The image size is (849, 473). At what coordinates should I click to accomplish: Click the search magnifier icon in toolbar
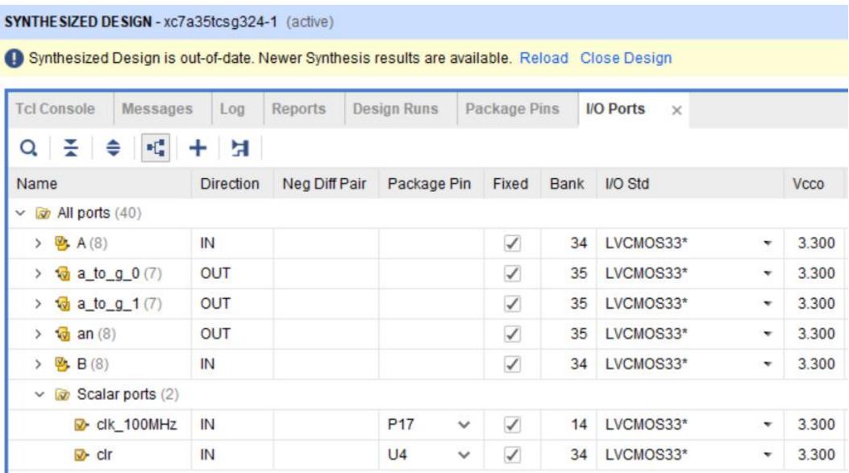click(x=28, y=148)
